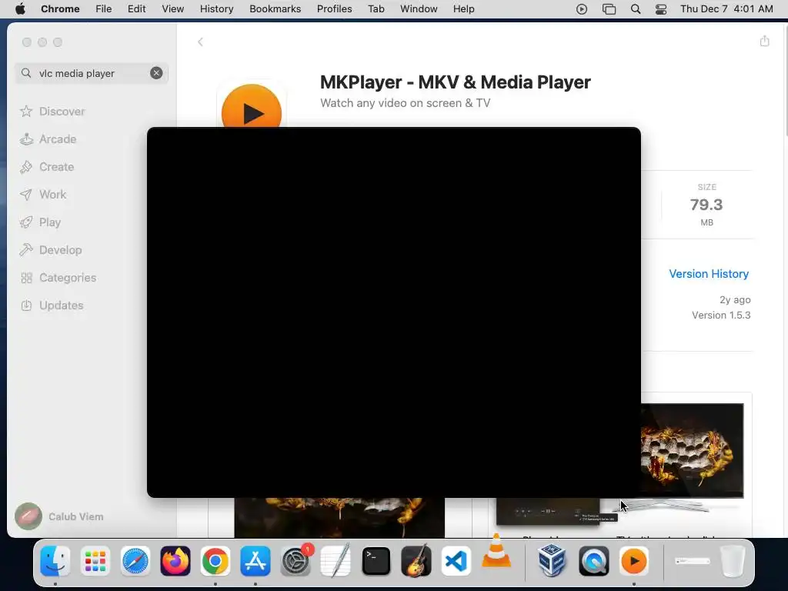Open Firefox from the dock
The image size is (788, 591).
[x=175, y=561]
